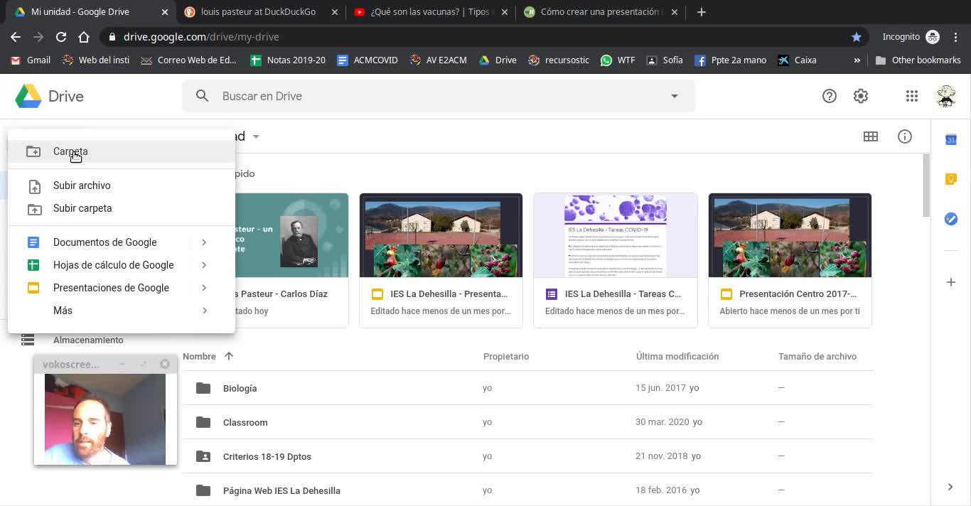Expand the Más submenu arrow
Viewport: 971px width, 506px height.
pyautogui.click(x=204, y=311)
